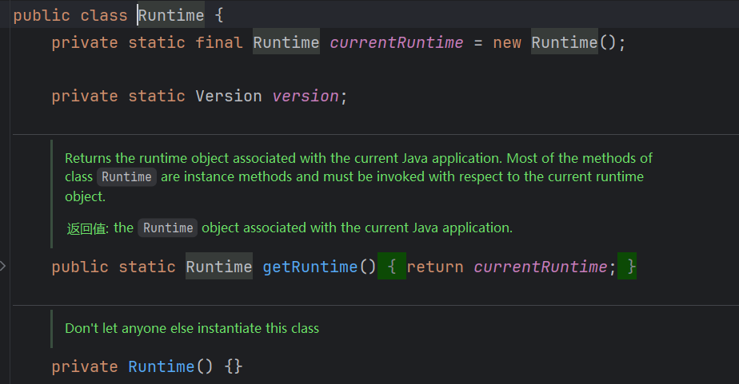Click the italic version field name
Viewport: 739px width, 384px height.
point(306,96)
